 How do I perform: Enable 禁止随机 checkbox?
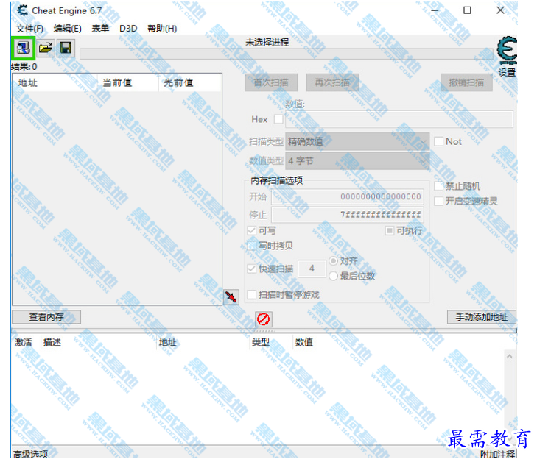click(439, 186)
